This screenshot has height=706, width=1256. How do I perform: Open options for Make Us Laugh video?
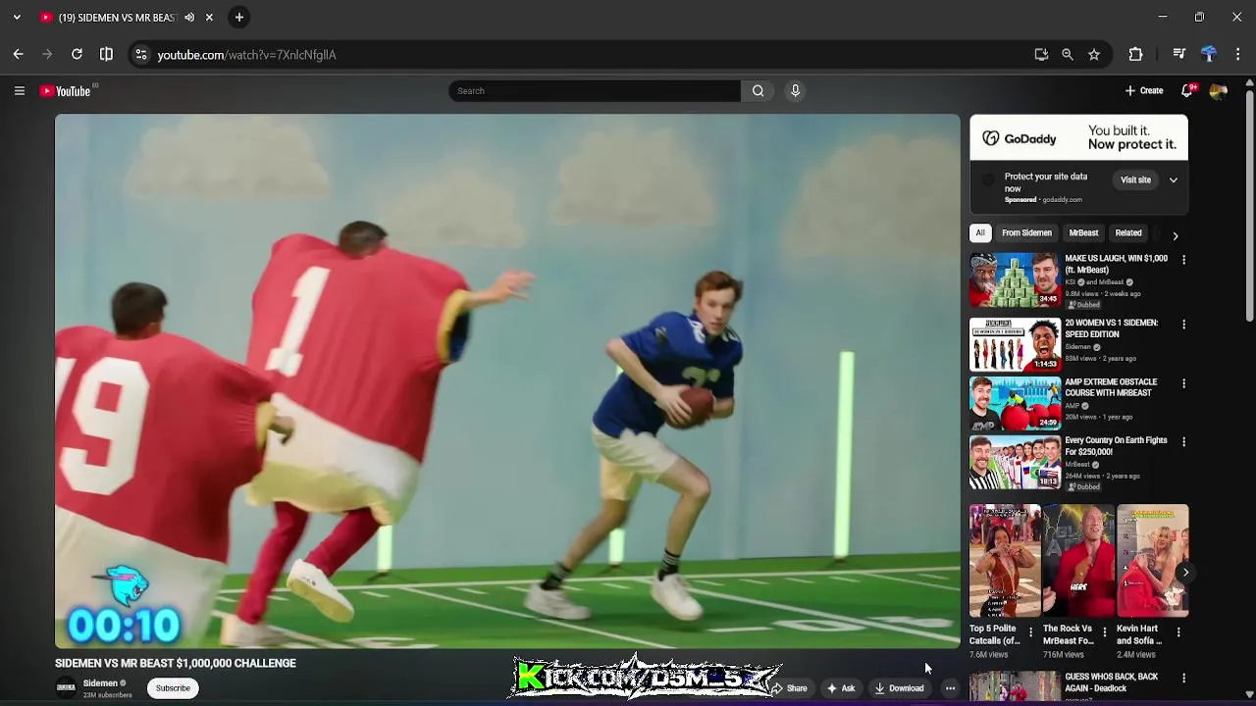pos(1183,260)
